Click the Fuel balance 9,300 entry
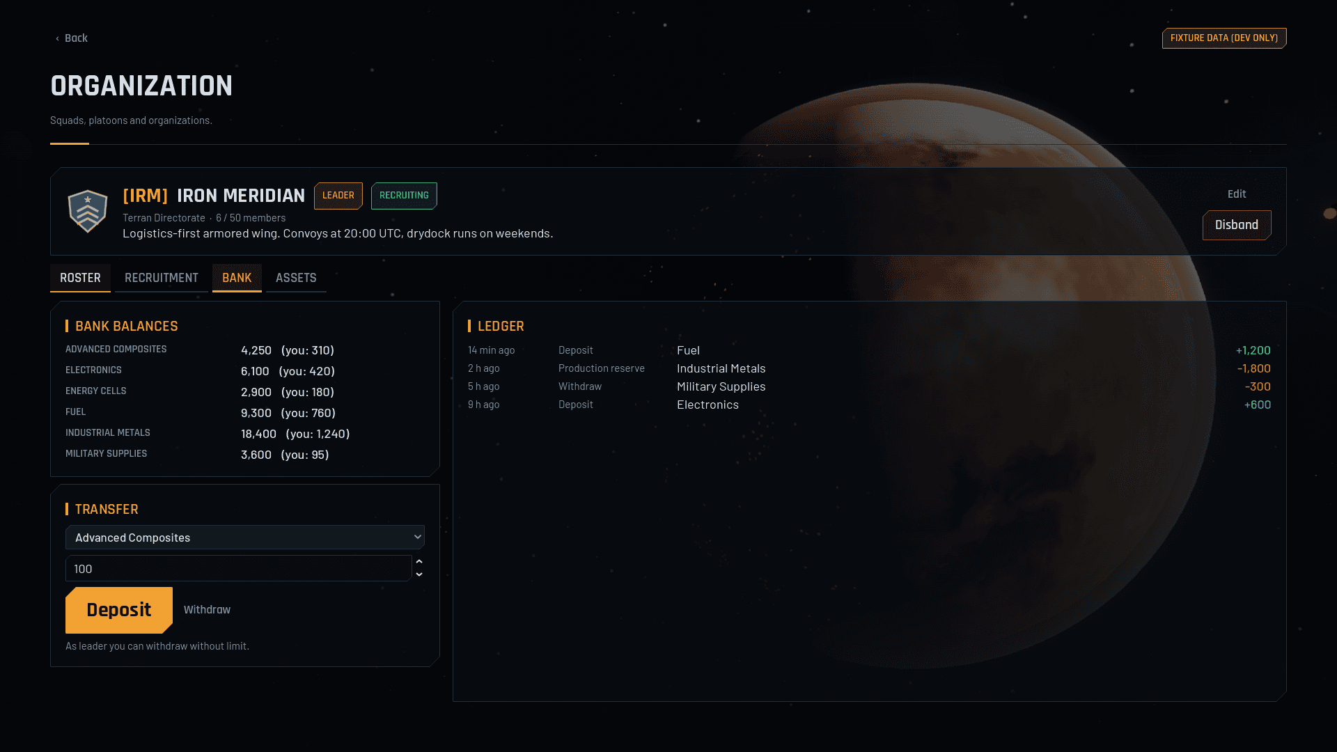Screen dimensions: 1337x752 click(245, 412)
